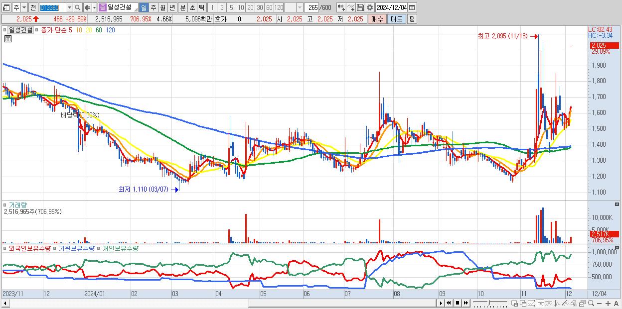622x309 pixels.
Task: Select the 년 yearly period button
Action: click(x=172, y=7)
